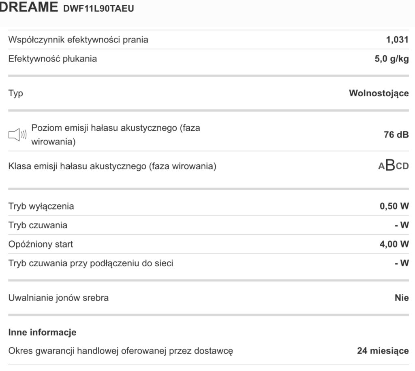Select the 4,00 W delayed start value
This screenshot has height=371, width=415.
point(394,244)
